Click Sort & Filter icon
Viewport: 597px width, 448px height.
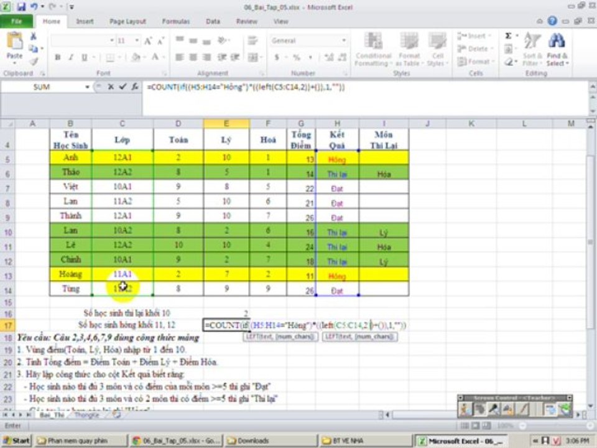[532, 49]
